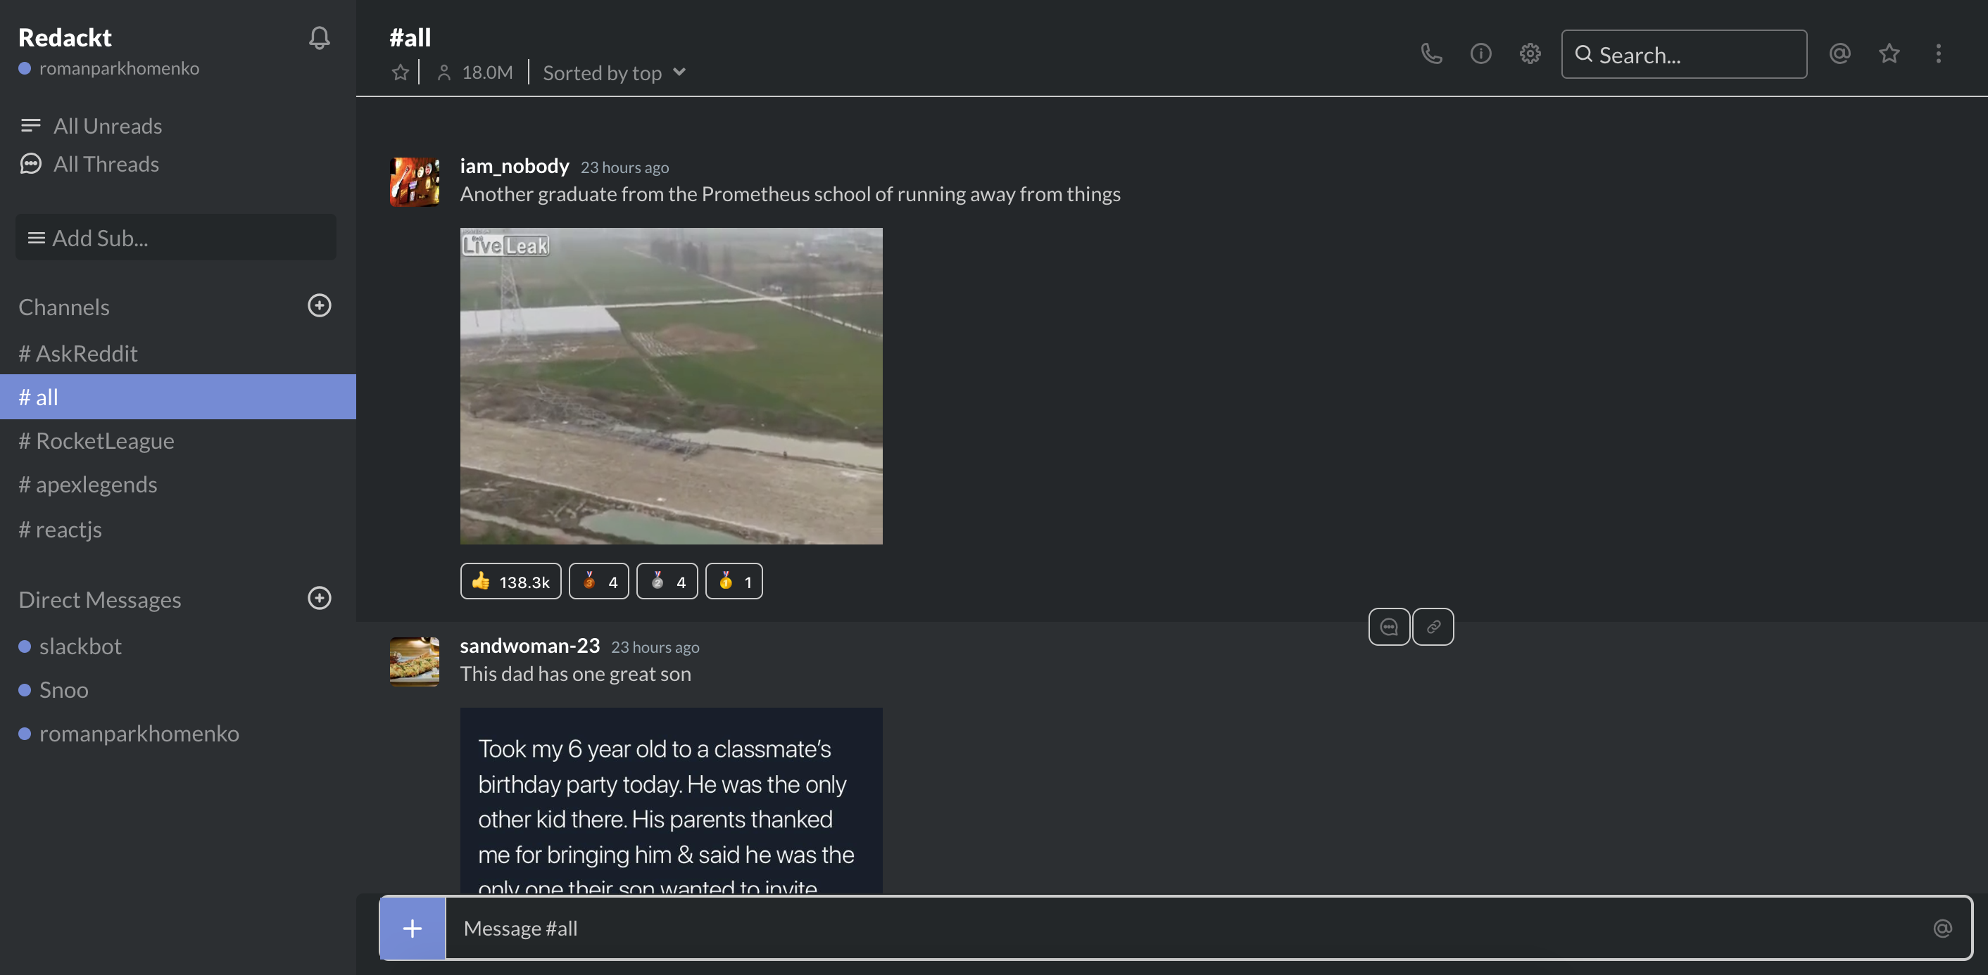Click the mentions at-symbol icon
Viewport: 1988px width, 975px height.
tap(1839, 53)
